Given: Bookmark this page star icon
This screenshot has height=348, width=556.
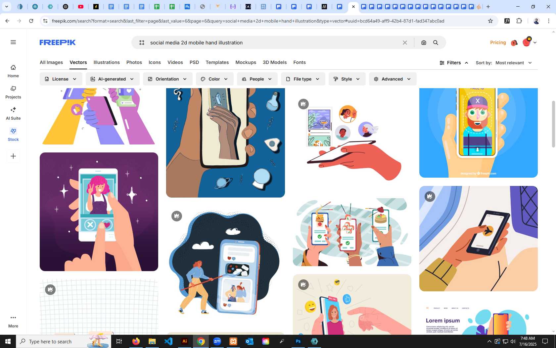Looking at the screenshot, I should coord(490,21).
